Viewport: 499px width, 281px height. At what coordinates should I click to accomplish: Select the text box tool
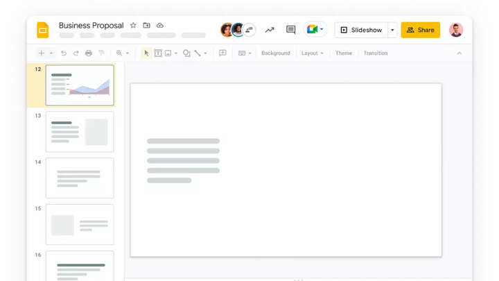tap(158, 53)
